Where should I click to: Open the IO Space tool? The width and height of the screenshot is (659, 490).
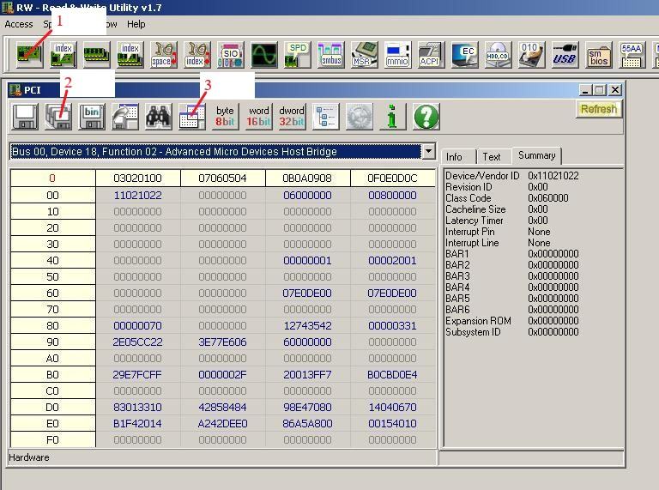coord(164,55)
